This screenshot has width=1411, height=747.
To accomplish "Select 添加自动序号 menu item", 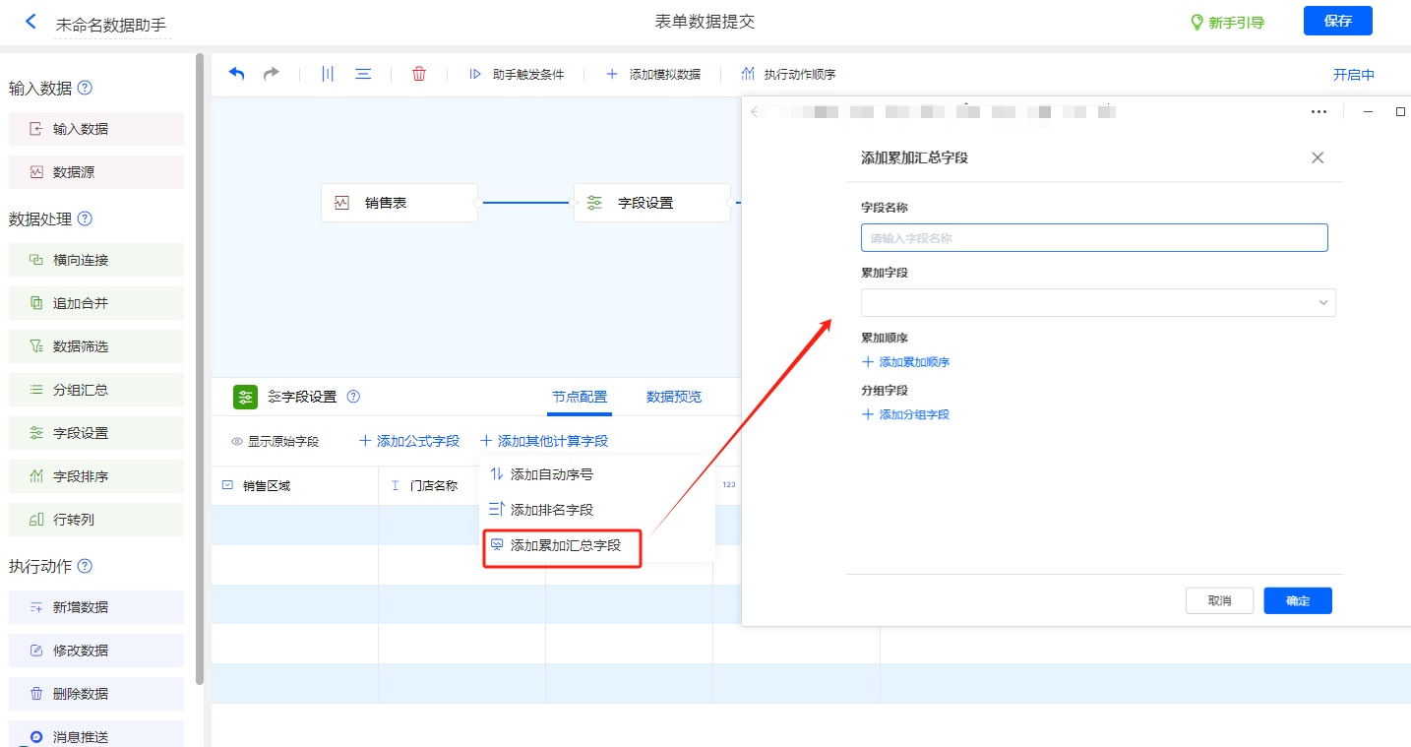I will (x=551, y=474).
